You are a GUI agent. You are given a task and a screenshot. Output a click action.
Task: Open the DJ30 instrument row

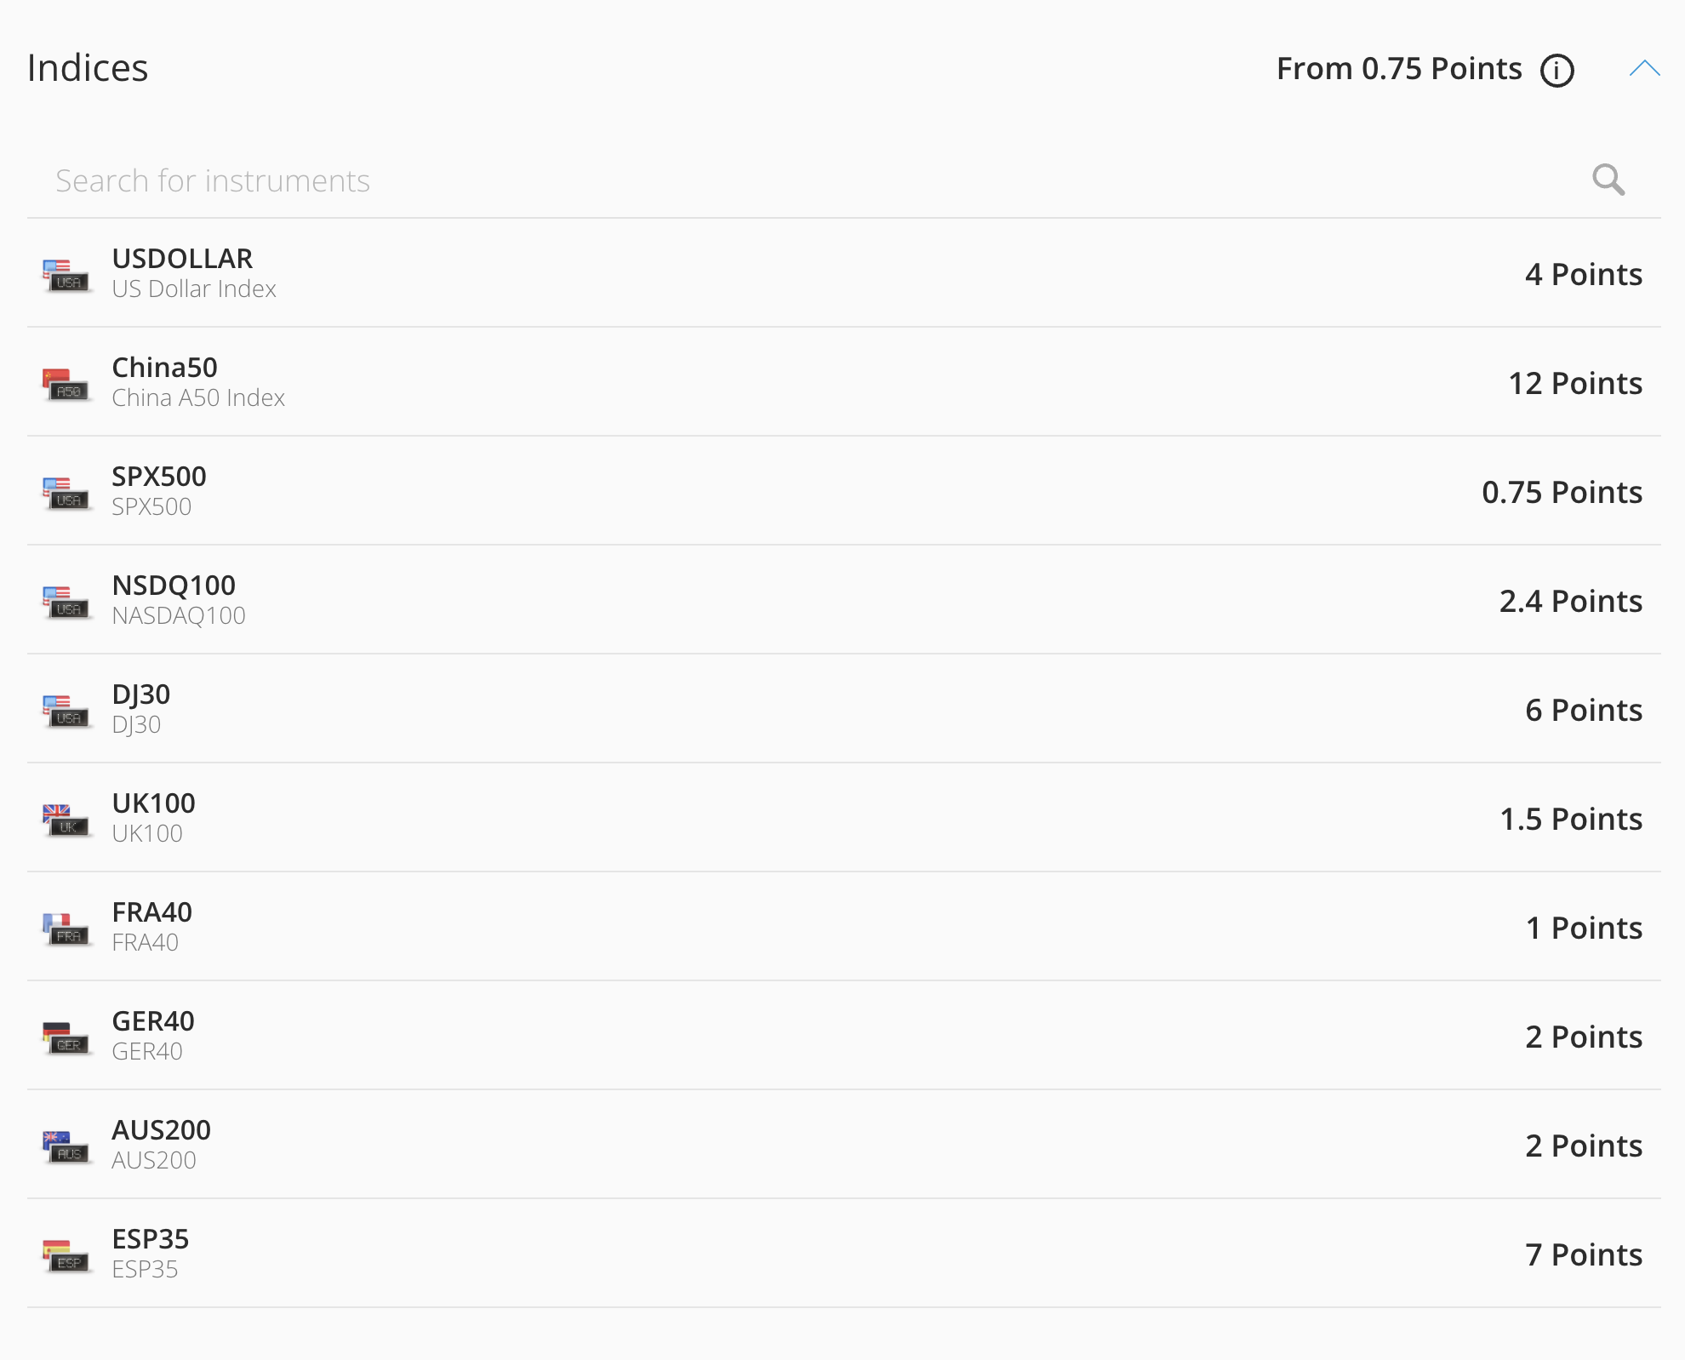point(842,709)
